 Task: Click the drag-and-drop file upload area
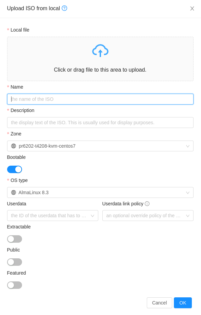point(100,59)
